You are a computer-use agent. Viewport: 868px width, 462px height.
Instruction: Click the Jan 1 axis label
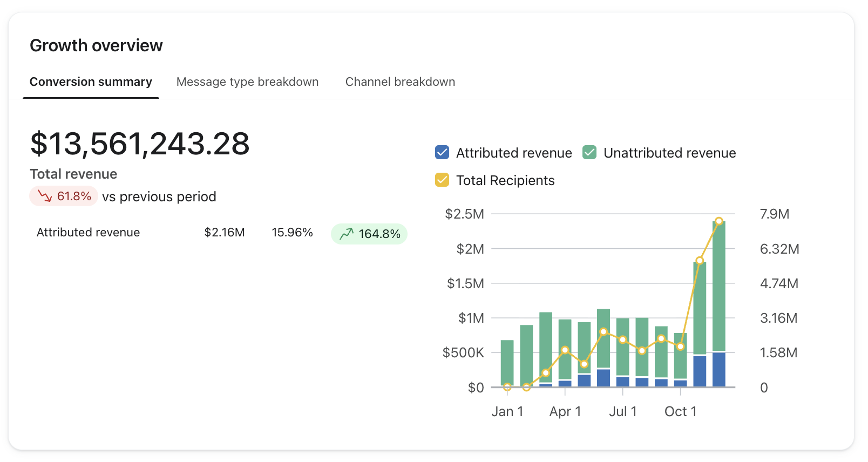click(507, 412)
